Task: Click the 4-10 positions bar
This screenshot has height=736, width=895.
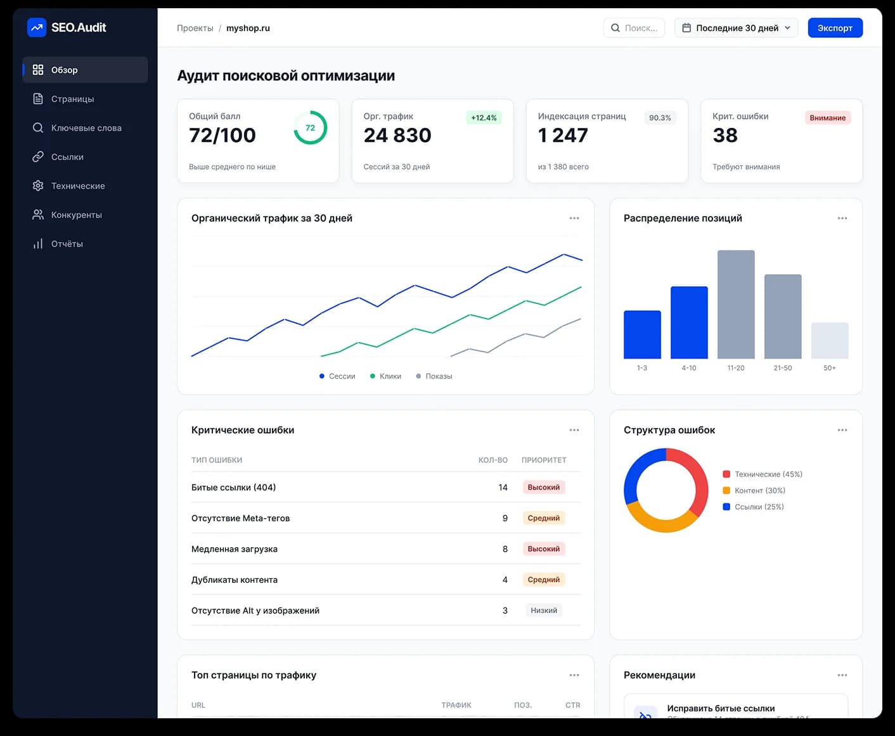Action: point(689,322)
